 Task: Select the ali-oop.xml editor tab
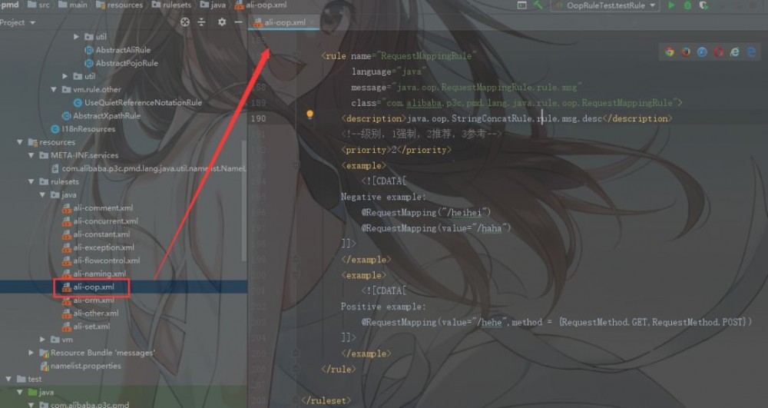pos(284,22)
